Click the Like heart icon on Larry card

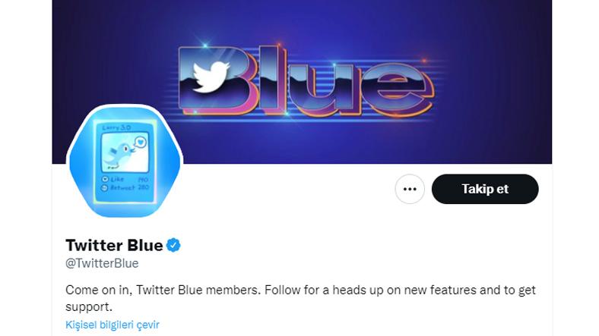105,179
